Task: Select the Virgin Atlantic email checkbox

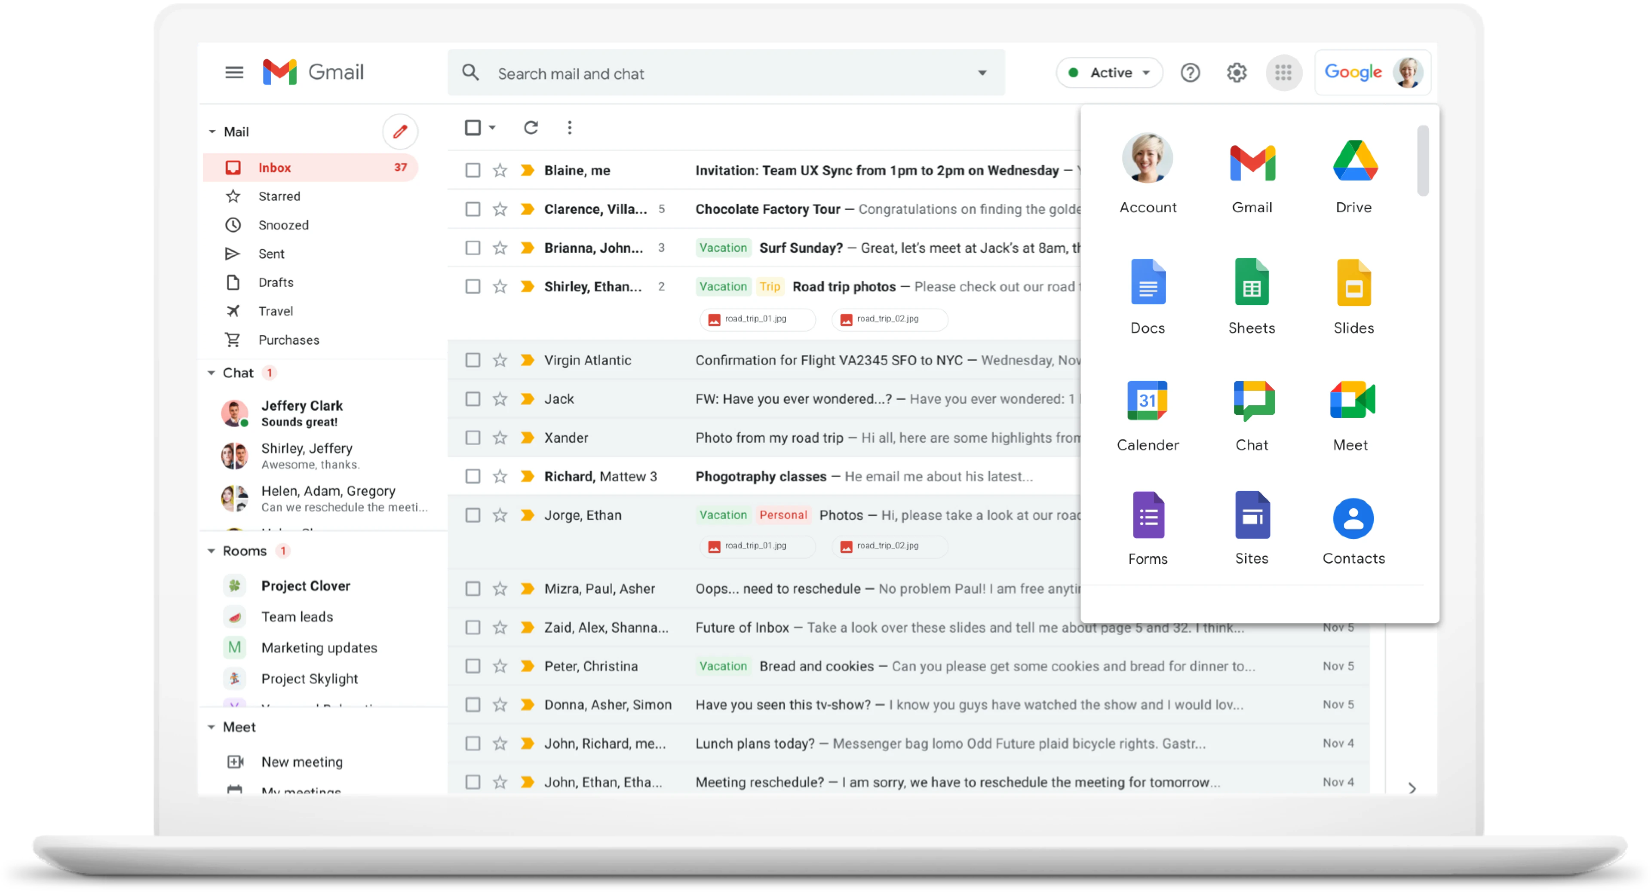Action: point(473,360)
